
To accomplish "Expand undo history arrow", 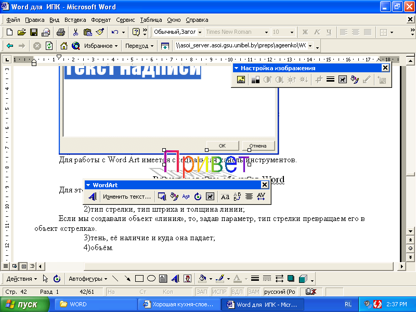I will 123,32.
